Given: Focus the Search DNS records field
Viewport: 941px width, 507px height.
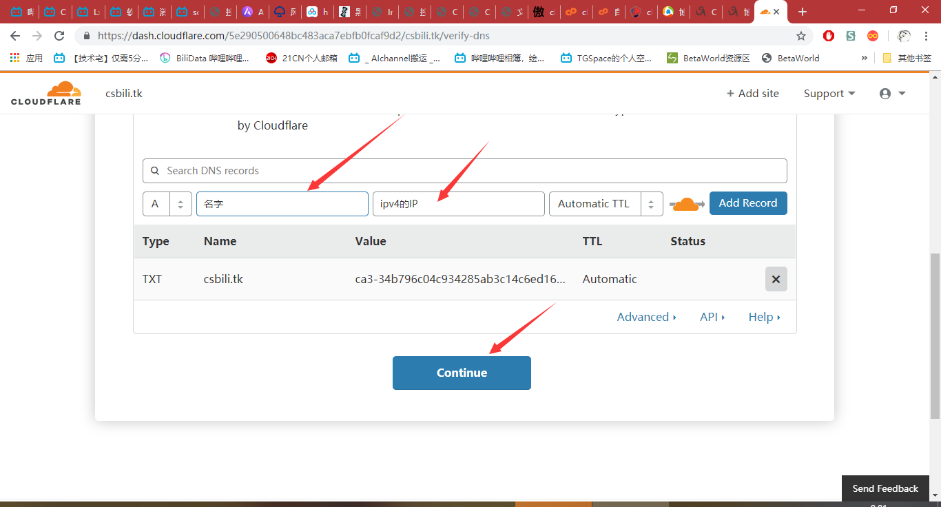Looking at the screenshot, I should coord(464,171).
